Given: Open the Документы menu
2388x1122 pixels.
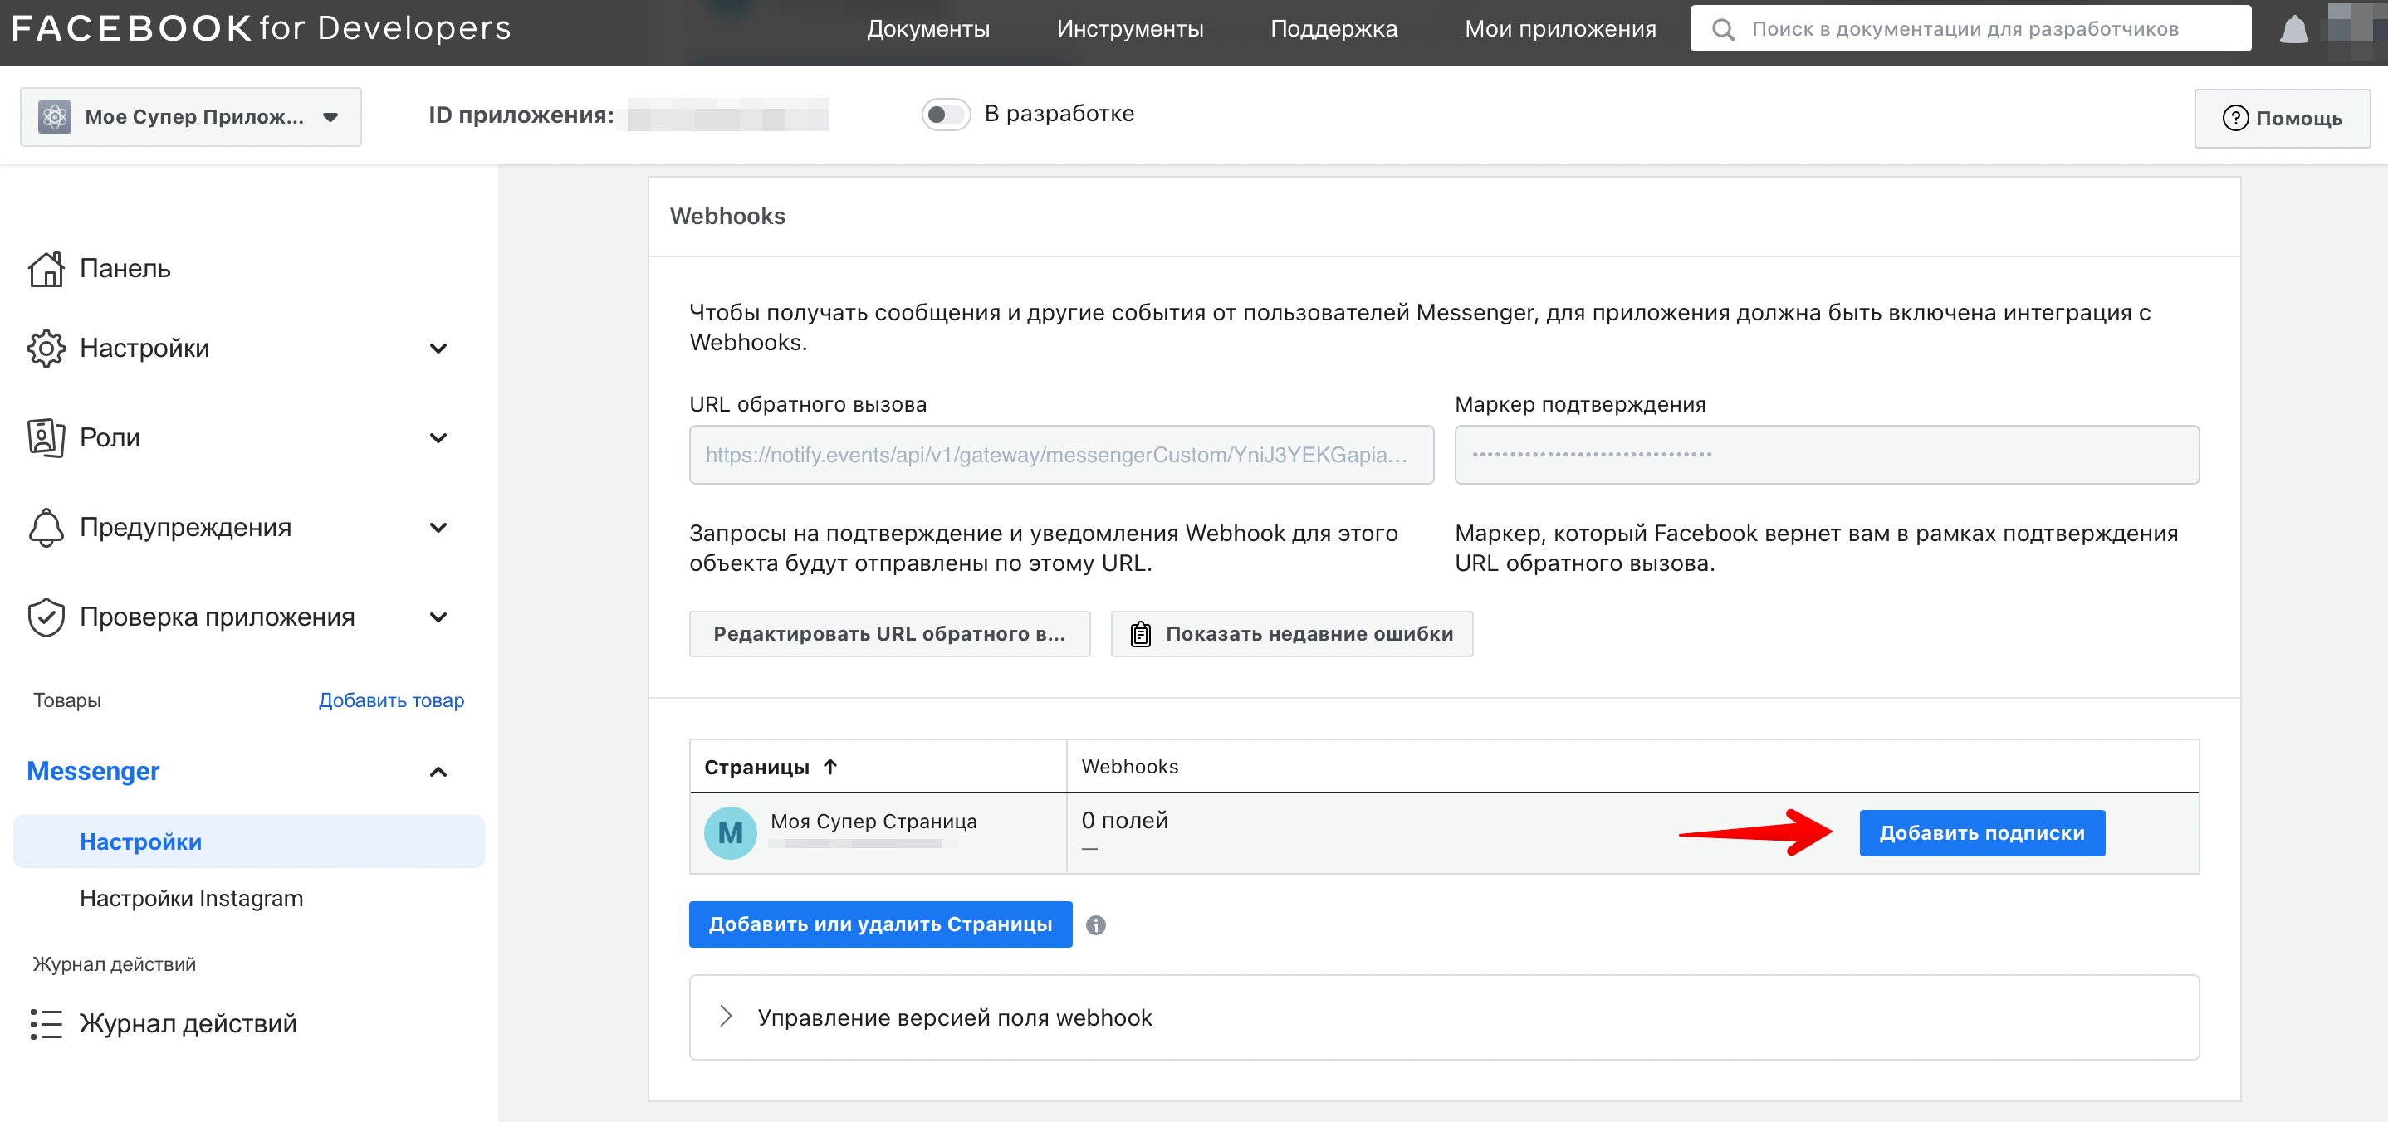Looking at the screenshot, I should (928, 29).
